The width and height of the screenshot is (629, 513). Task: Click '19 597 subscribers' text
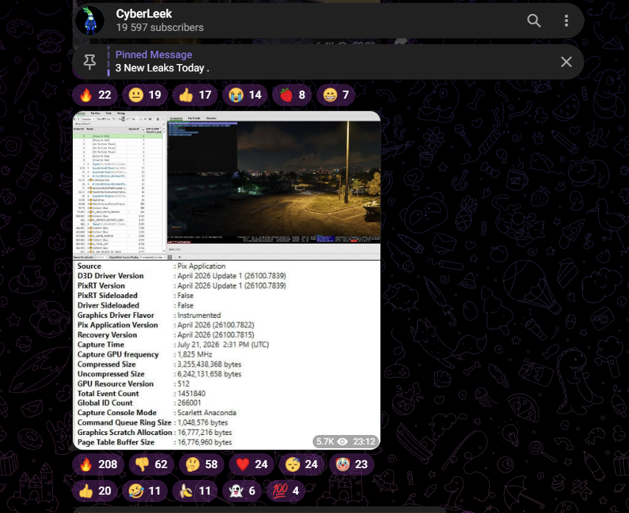tap(160, 28)
